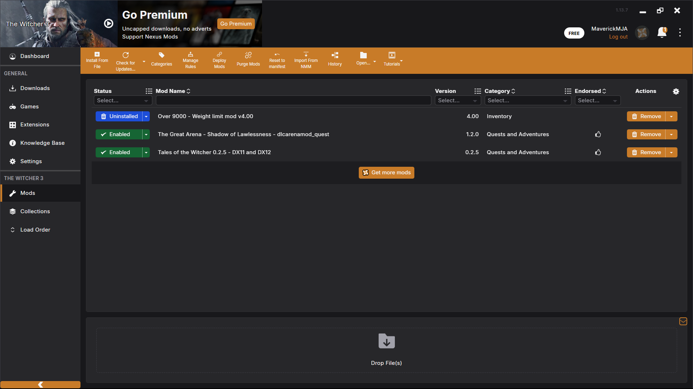Image resolution: width=693 pixels, height=389 pixels.
Task: Toggle Enabled status of Tales of the Witcher
Action: coord(119,152)
